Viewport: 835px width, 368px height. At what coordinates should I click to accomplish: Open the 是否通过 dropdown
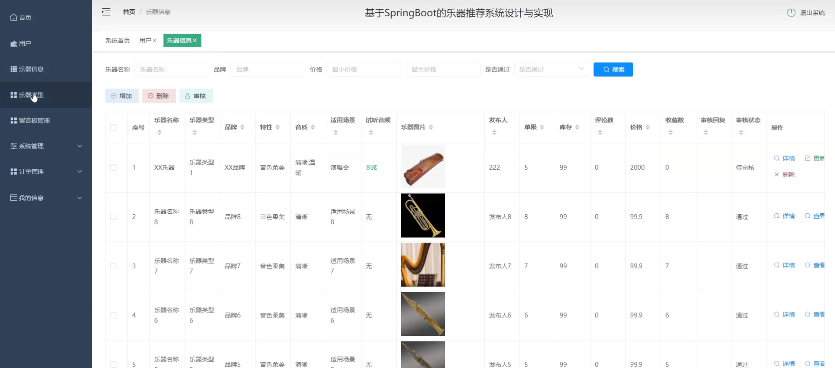552,70
